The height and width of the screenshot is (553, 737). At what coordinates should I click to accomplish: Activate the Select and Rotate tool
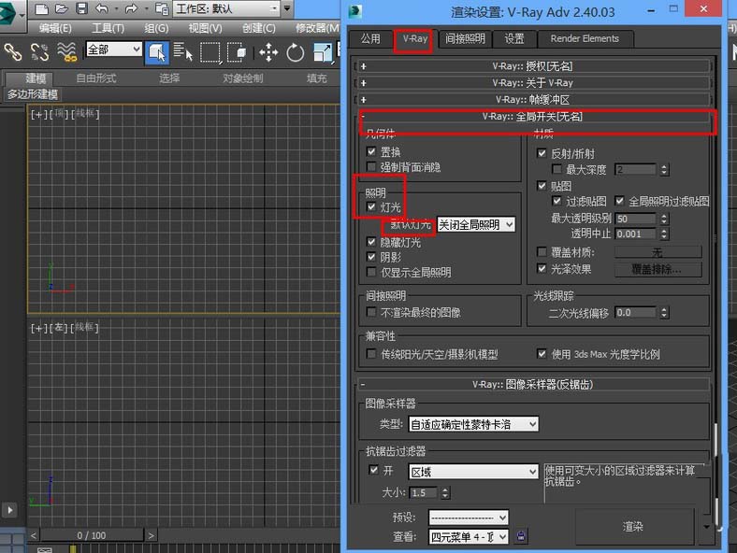tap(296, 52)
